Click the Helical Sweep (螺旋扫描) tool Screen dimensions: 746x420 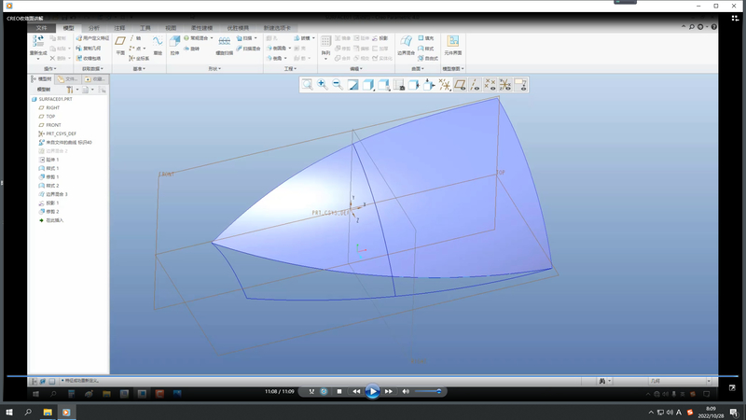[225, 46]
